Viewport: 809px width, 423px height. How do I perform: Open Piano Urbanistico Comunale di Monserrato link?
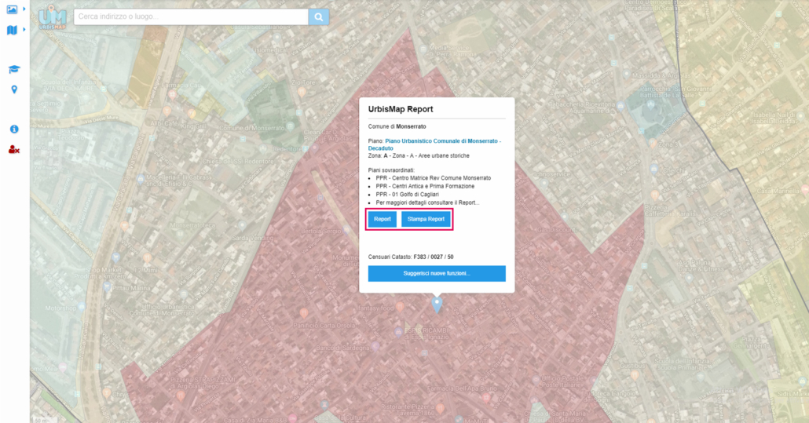coord(434,144)
